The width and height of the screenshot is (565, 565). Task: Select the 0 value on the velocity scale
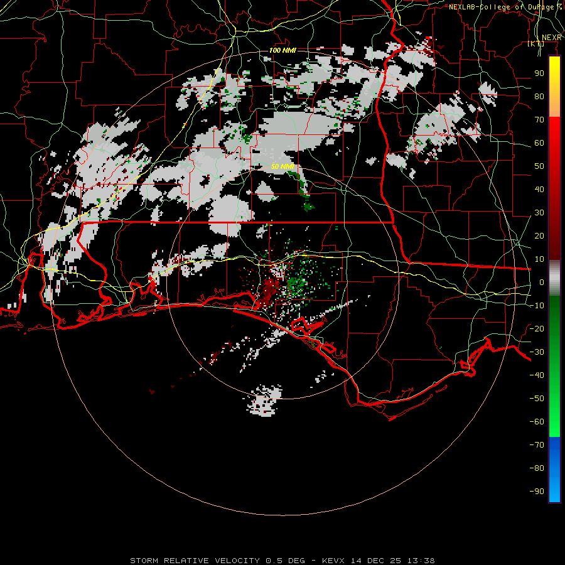point(542,282)
